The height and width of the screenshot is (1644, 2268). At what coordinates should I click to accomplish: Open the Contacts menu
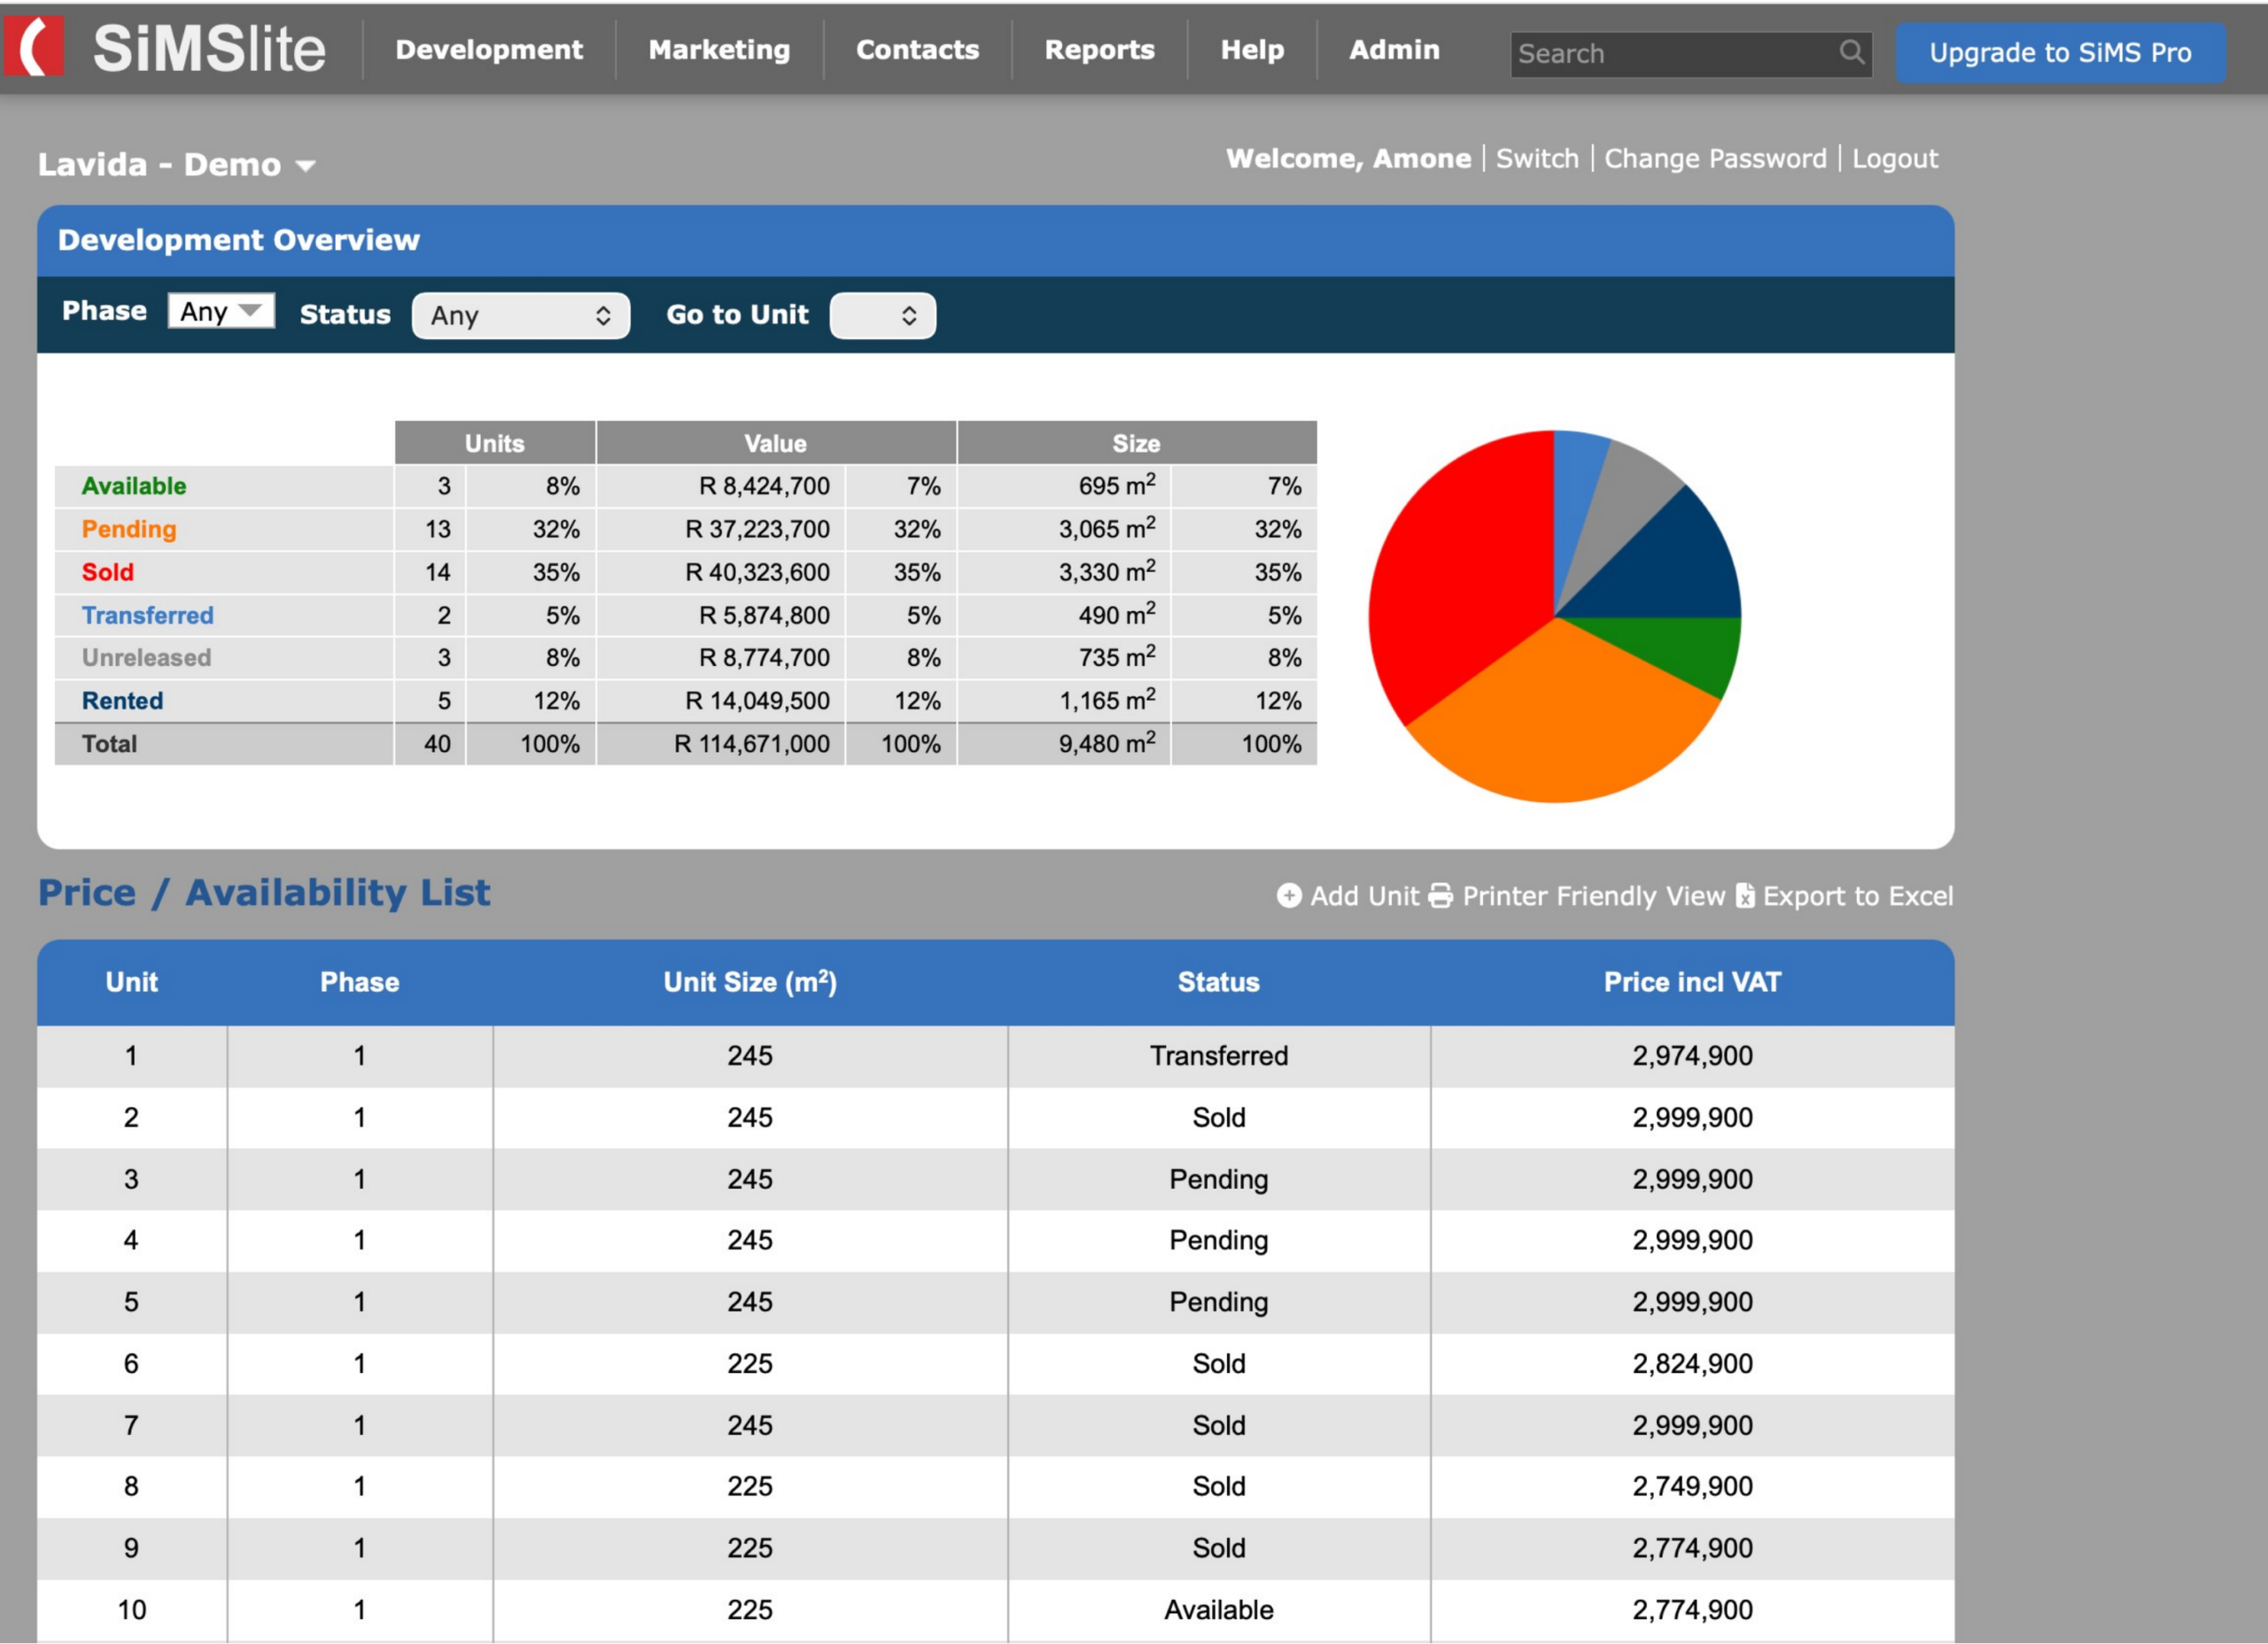[917, 49]
